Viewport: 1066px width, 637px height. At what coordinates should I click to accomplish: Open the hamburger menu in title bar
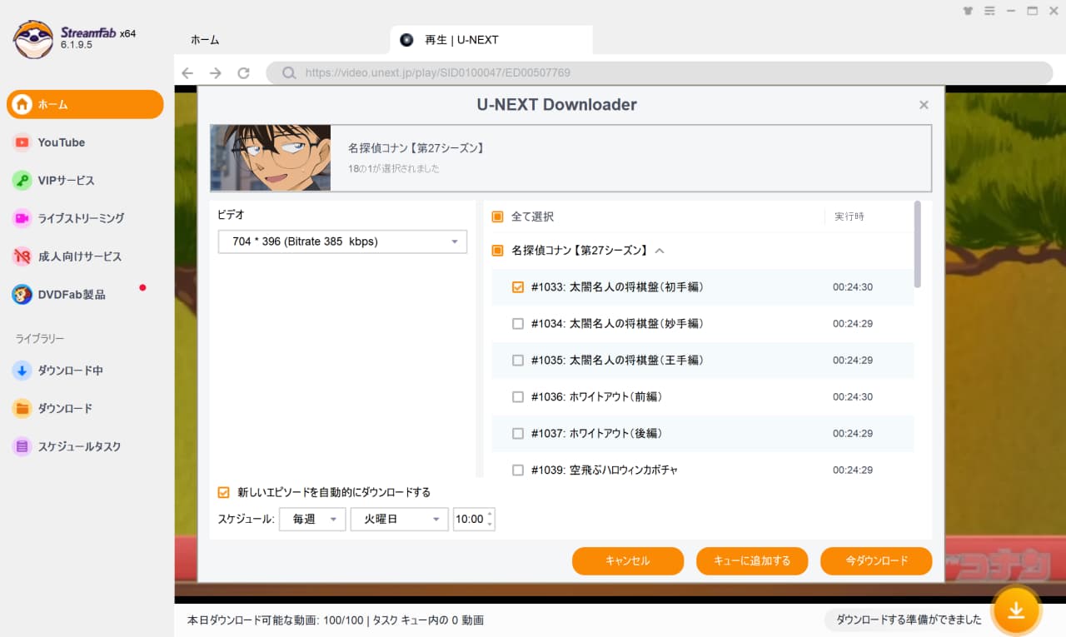tap(989, 11)
